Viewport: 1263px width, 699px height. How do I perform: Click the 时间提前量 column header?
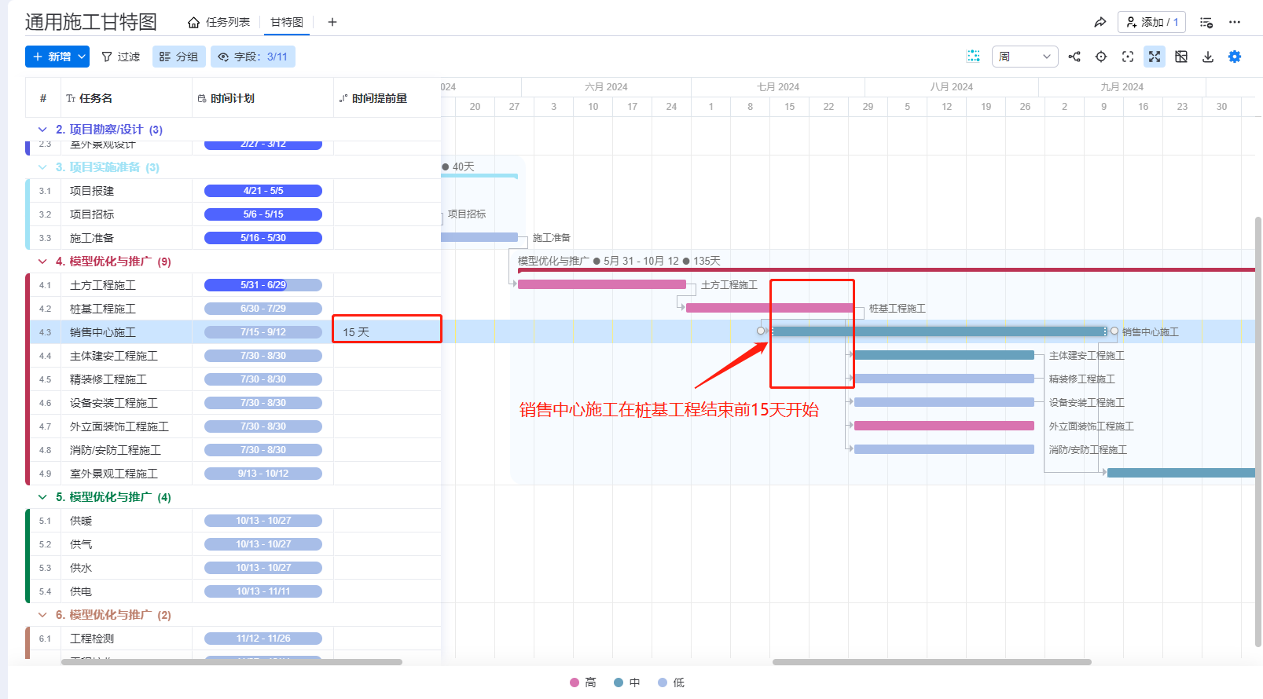click(x=387, y=98)
